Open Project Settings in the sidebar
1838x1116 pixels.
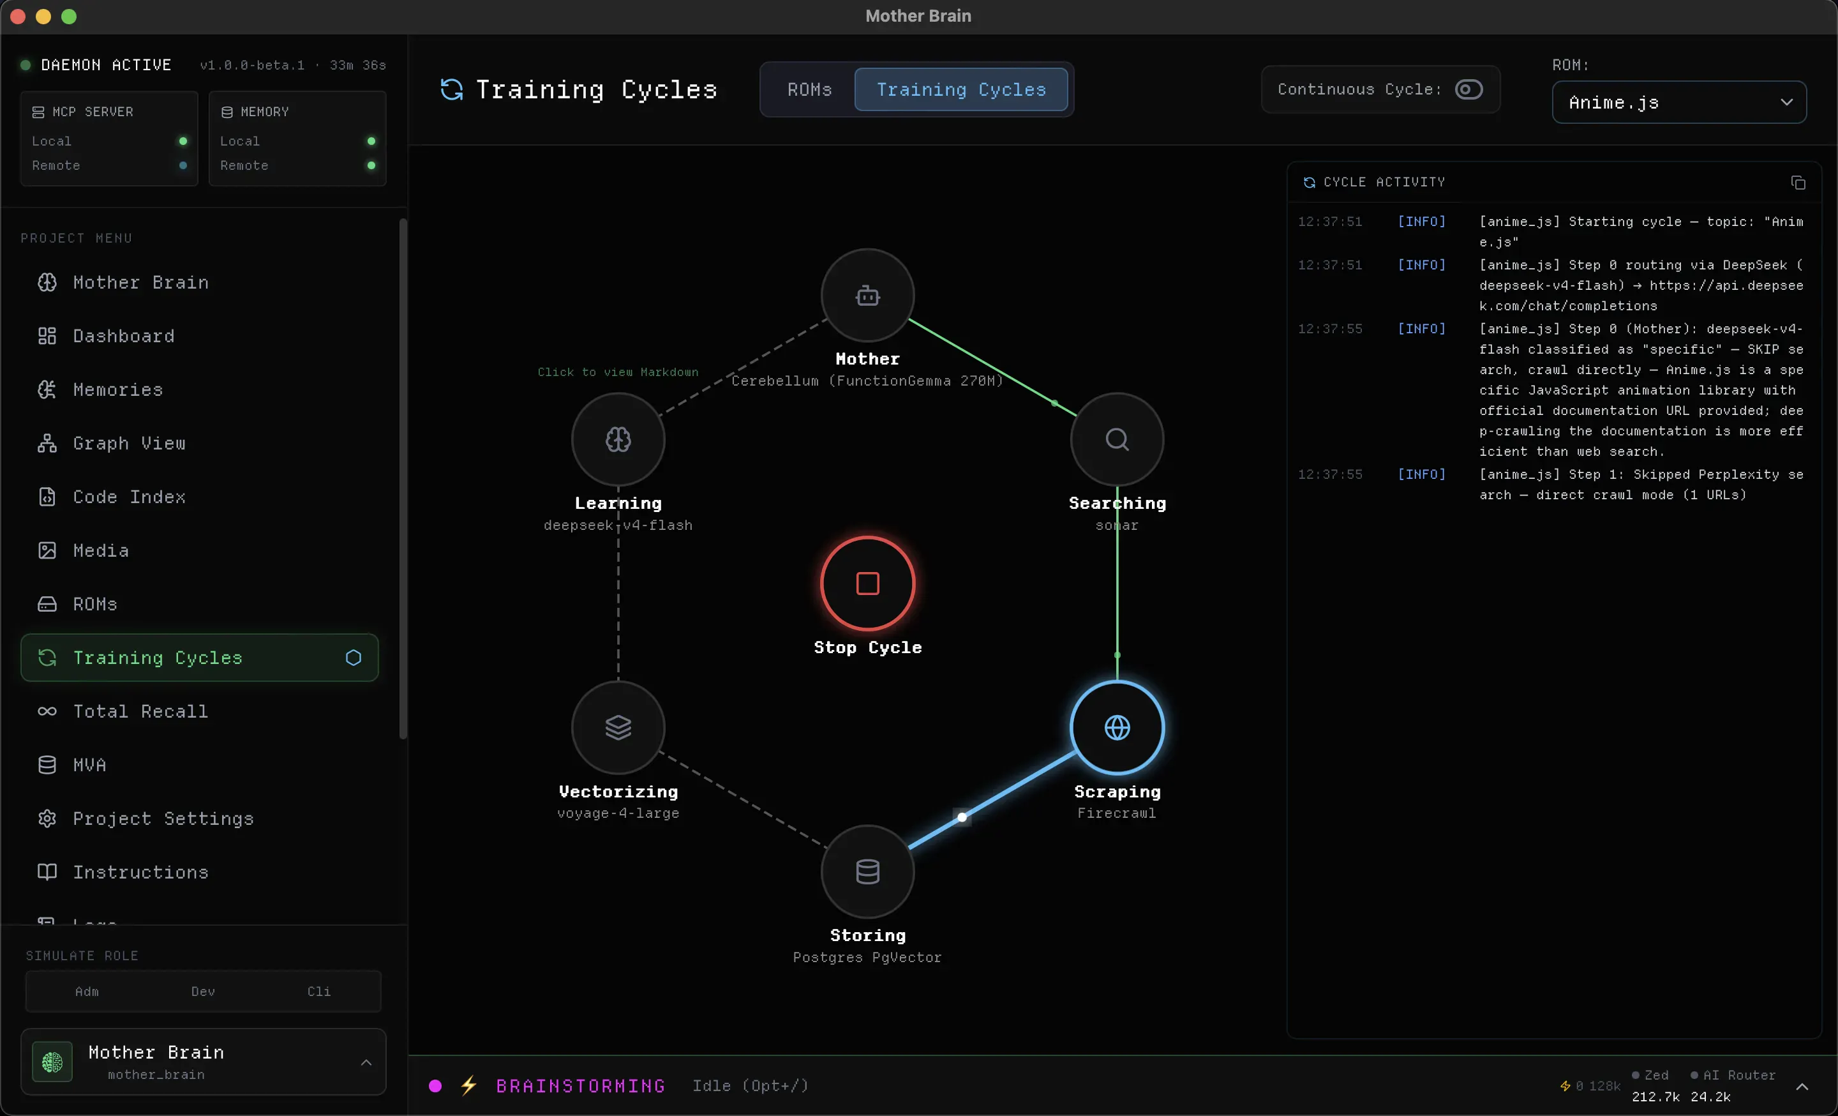(199, 818)
